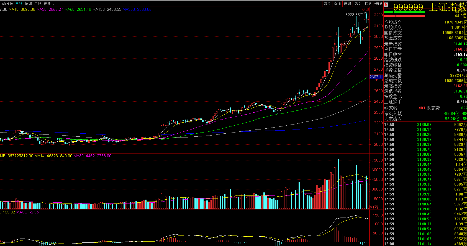Open the F10 company info button
Screen dimensions: 467x246
point(358,4)
